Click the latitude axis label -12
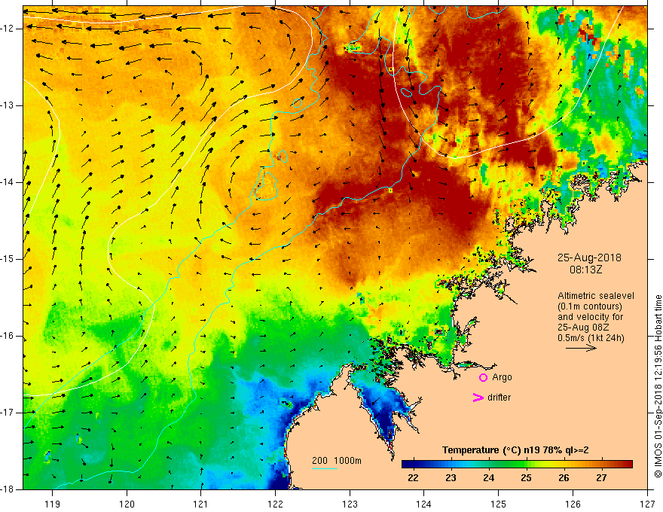This screenshot has width=663, height=512. tap(8, 29)
